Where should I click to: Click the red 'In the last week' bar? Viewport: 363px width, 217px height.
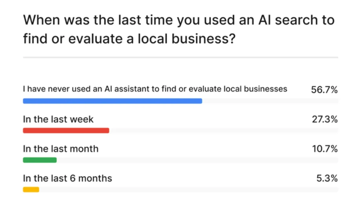66,131
